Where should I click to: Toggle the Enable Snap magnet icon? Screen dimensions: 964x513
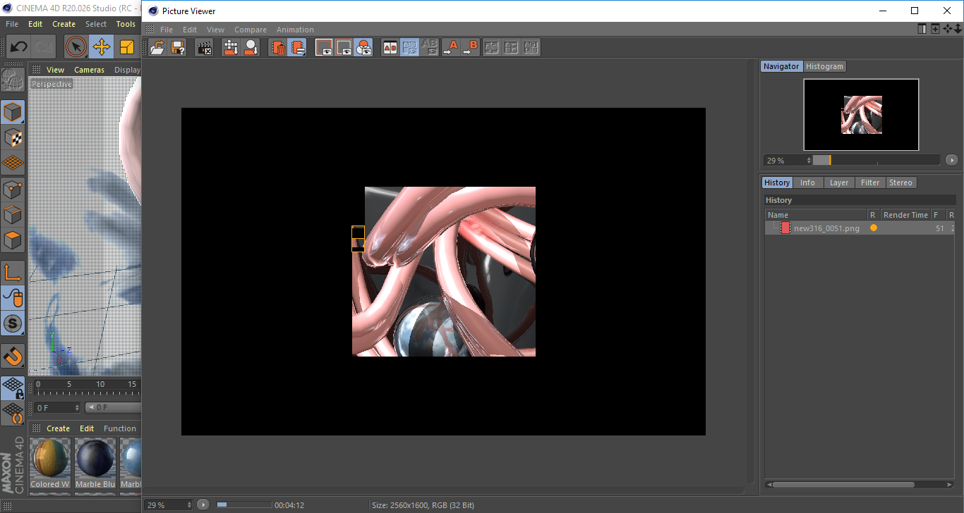13,356
